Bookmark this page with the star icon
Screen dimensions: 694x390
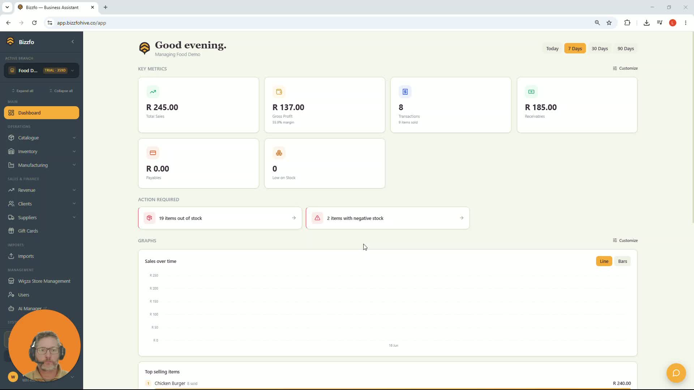(609, 23)
